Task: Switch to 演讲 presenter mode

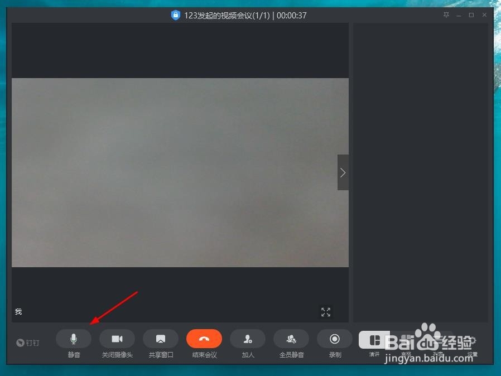Action: pyautogui.click(x=374, y=339)
